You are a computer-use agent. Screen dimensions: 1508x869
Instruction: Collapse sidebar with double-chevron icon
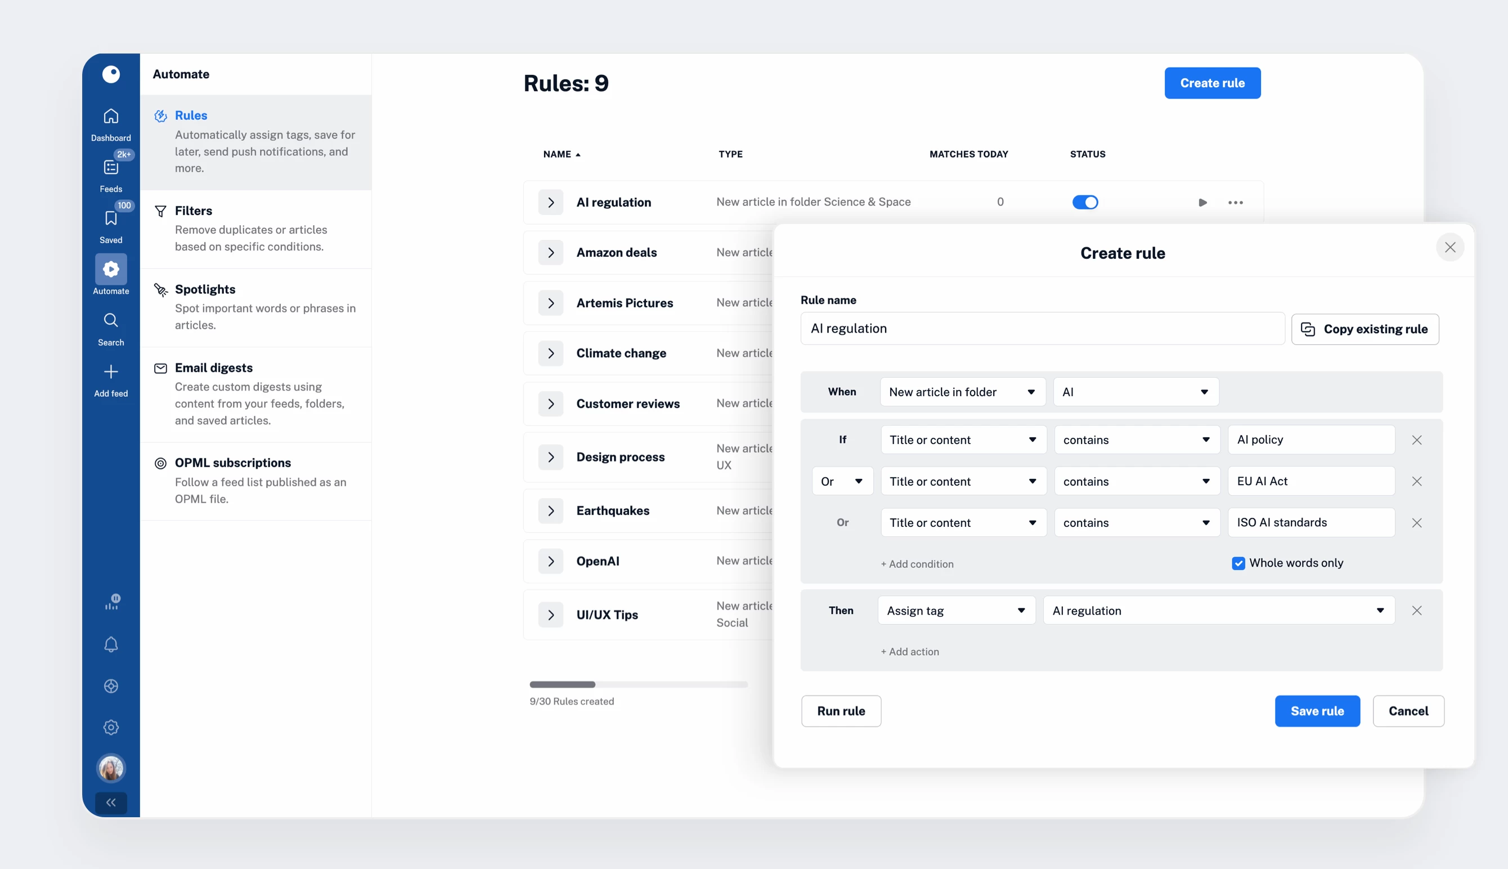[x=111, y=803]
